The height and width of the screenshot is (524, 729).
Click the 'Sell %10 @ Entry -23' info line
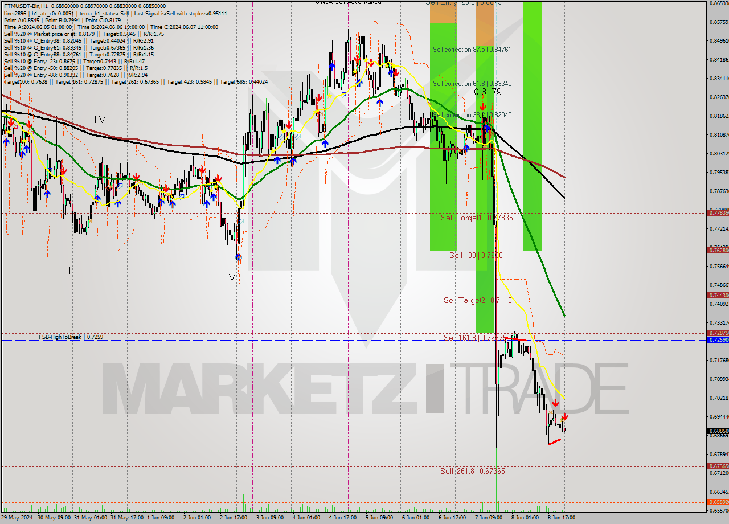[75, 61]
